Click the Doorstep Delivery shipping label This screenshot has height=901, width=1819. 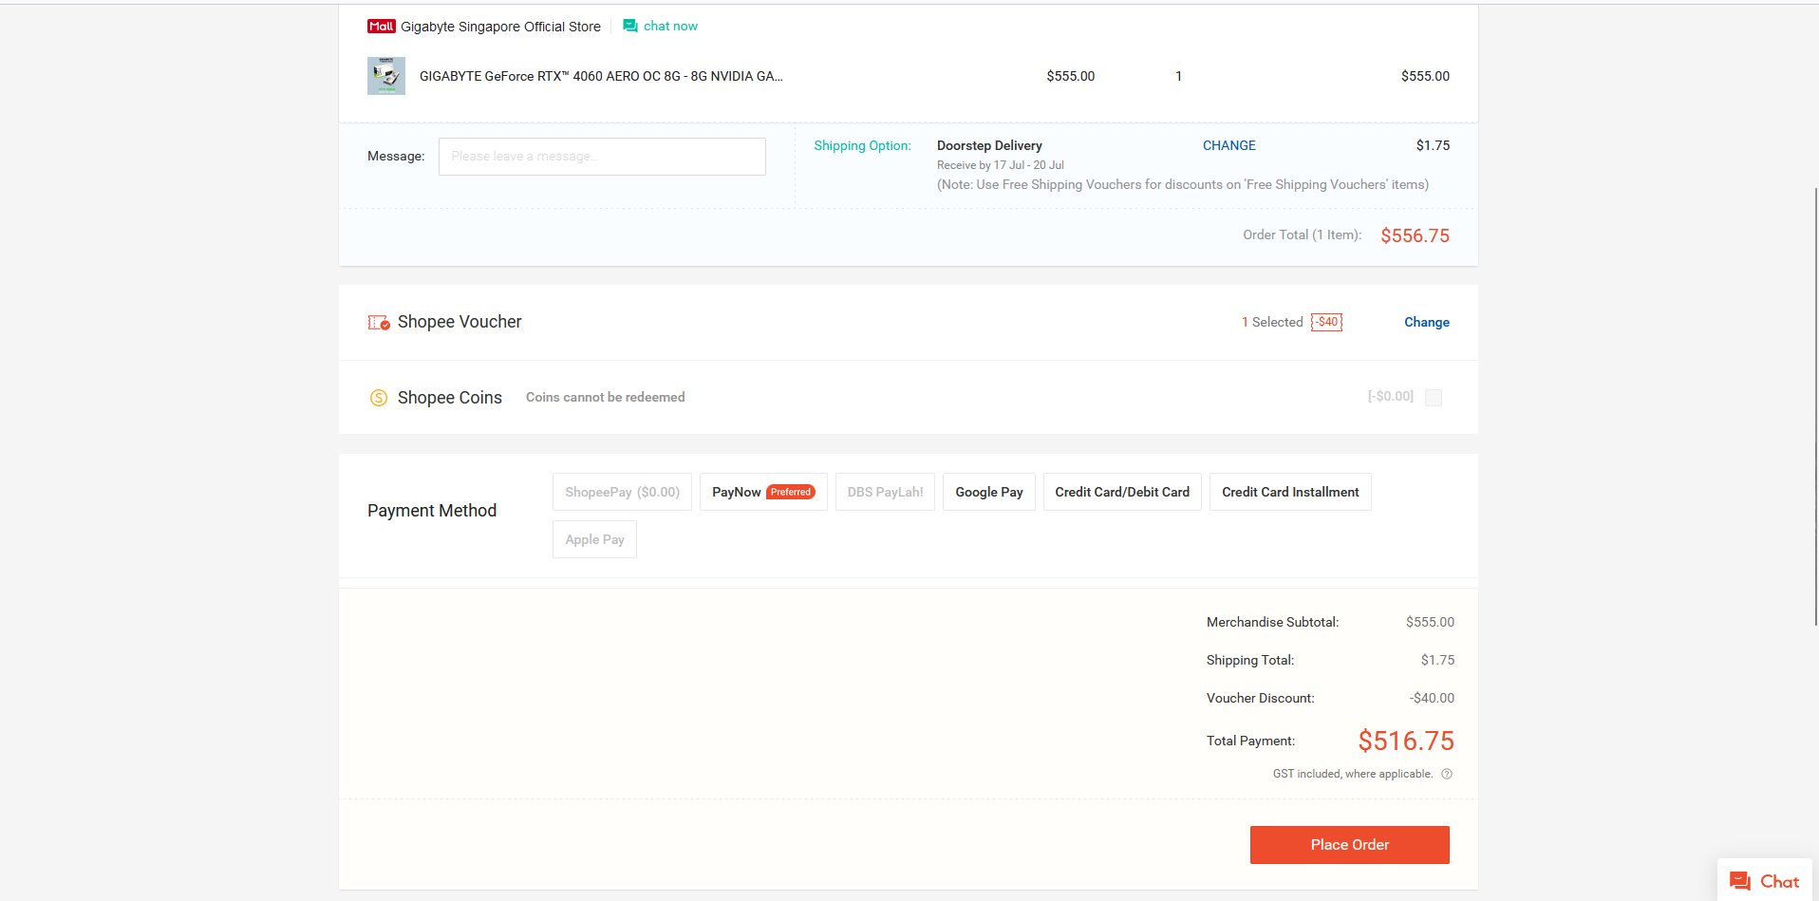[x=989, y=145]
